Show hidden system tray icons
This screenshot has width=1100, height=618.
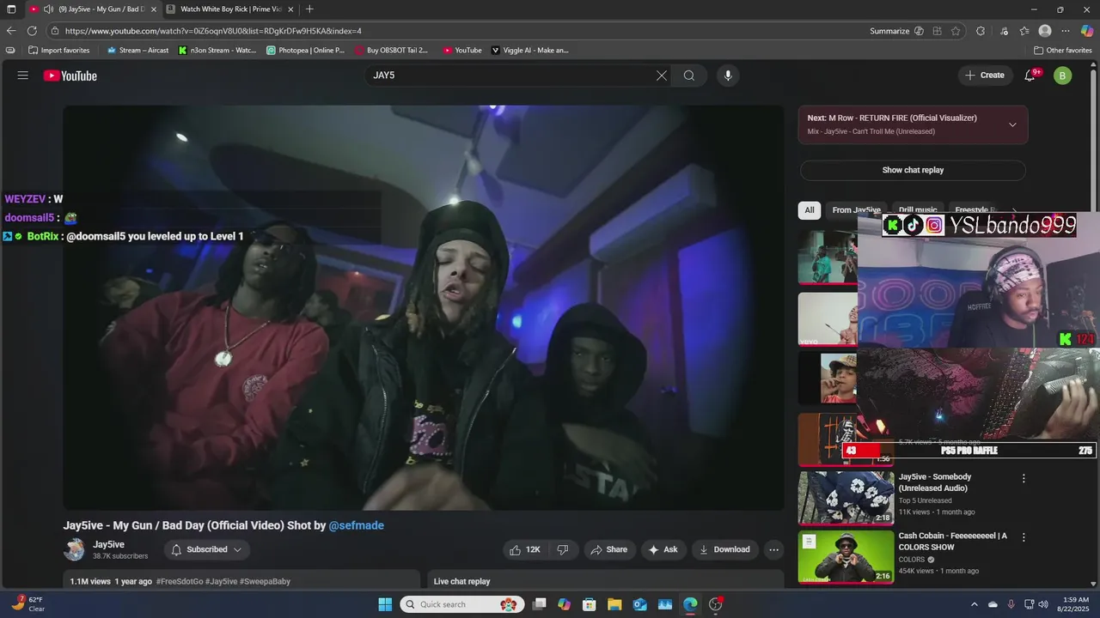[974, 604]
